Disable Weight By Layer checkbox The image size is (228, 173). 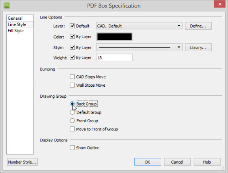pos(72,57)
